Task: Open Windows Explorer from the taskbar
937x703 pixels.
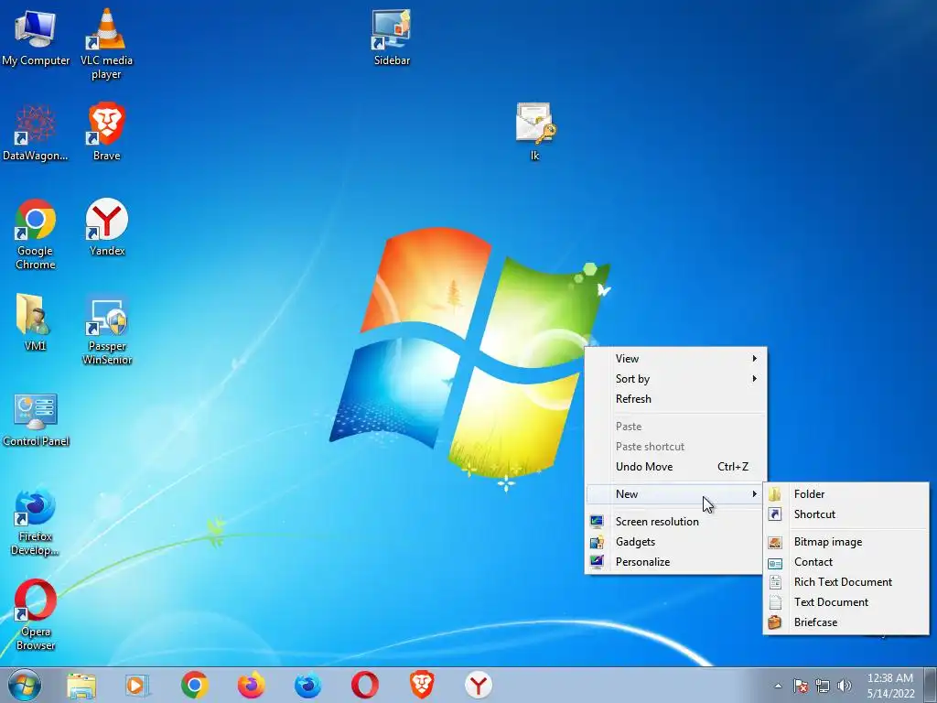Action: 81,685
